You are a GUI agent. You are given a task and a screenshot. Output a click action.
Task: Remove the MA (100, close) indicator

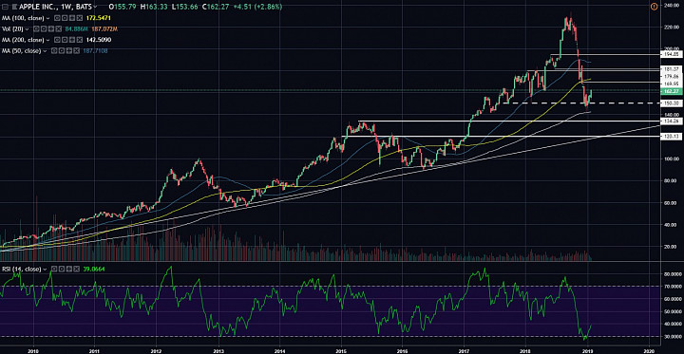80,18
